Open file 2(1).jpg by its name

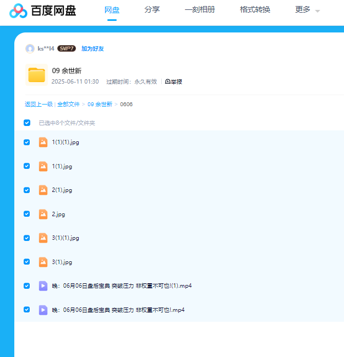(62, 190)
